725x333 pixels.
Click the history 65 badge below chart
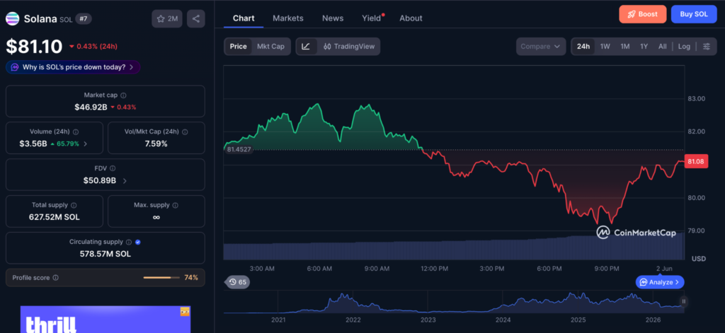point(238,281)
